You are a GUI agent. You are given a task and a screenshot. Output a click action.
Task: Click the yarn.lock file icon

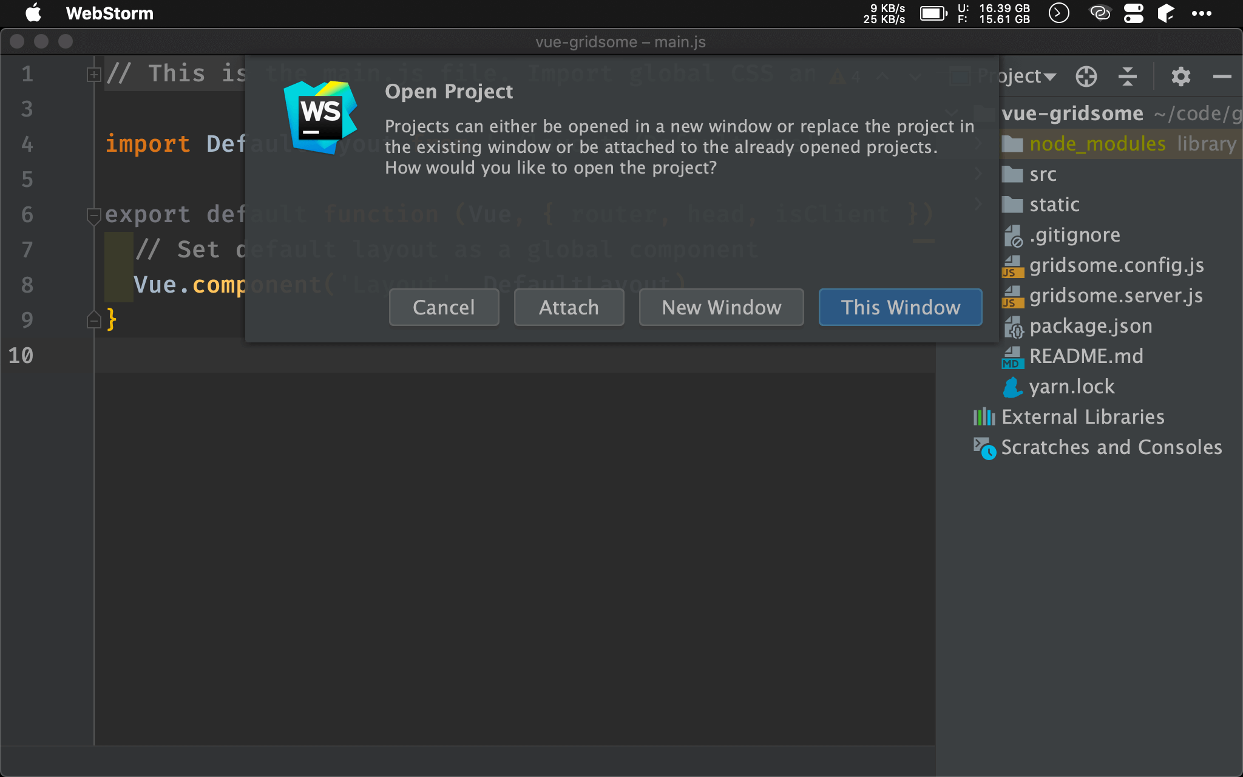pyautogui.click(x=1012, y=387)
